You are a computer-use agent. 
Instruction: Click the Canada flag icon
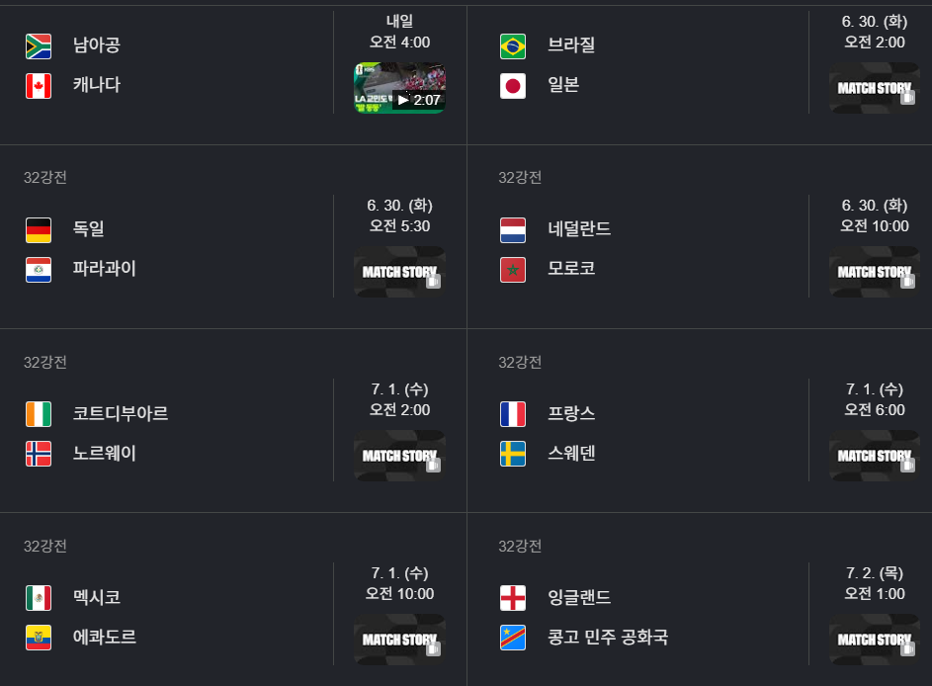pyautogui.click(x=39, y=86)
